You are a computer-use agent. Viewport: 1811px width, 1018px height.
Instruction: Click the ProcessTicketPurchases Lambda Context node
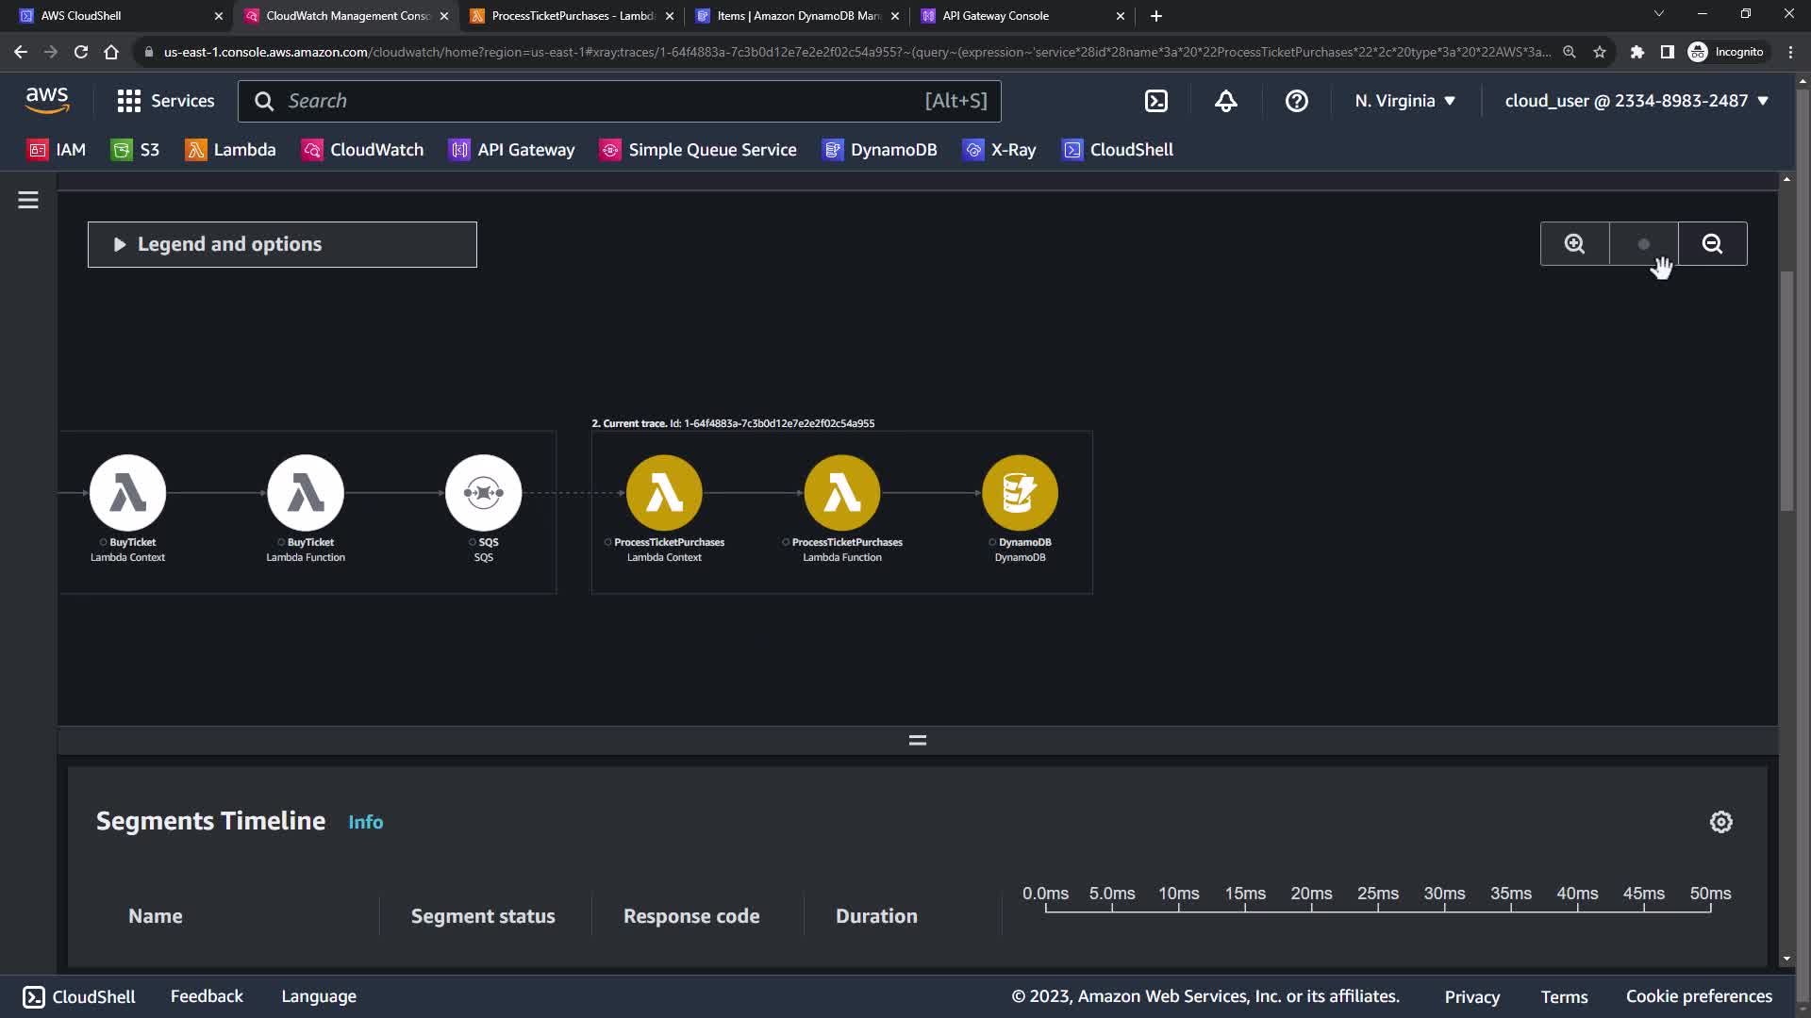[x=664, y=493]
